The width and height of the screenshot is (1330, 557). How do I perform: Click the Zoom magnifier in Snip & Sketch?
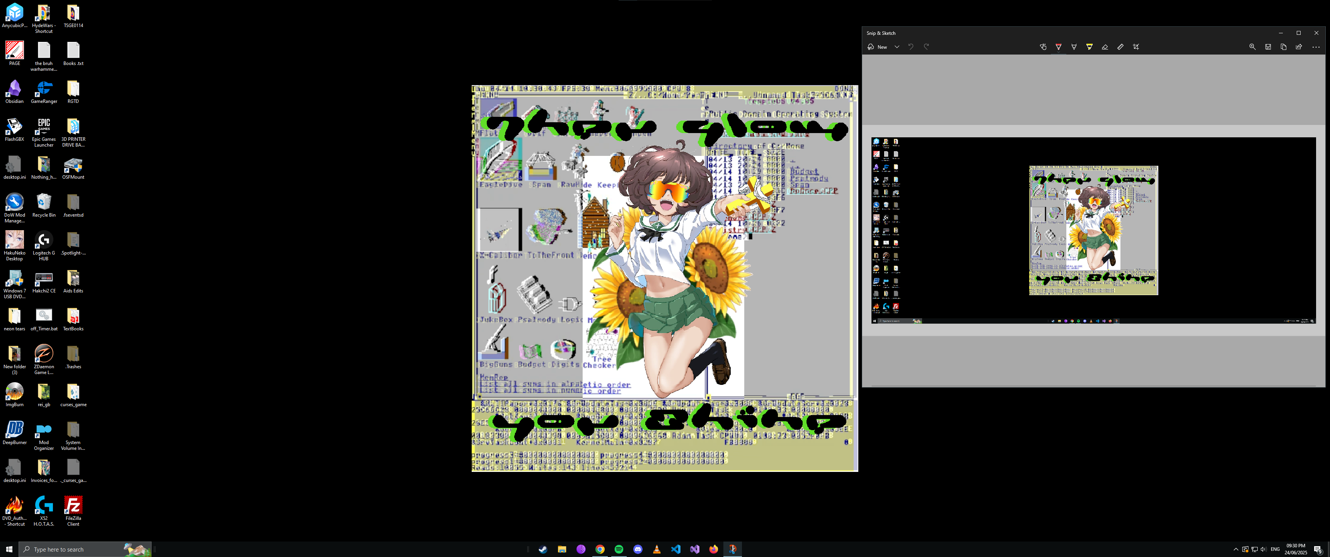coord(1253,47)
